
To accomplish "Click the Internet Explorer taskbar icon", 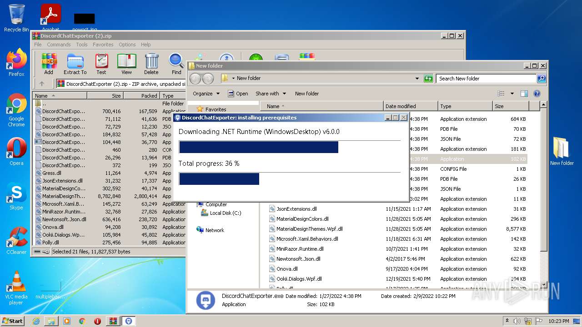I will pyautogui.click(x=36, y=321).
